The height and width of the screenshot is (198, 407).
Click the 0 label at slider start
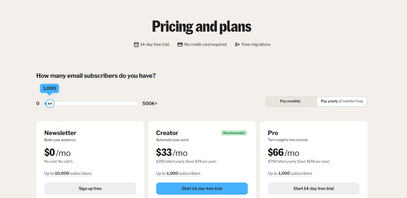coord(38,103)
